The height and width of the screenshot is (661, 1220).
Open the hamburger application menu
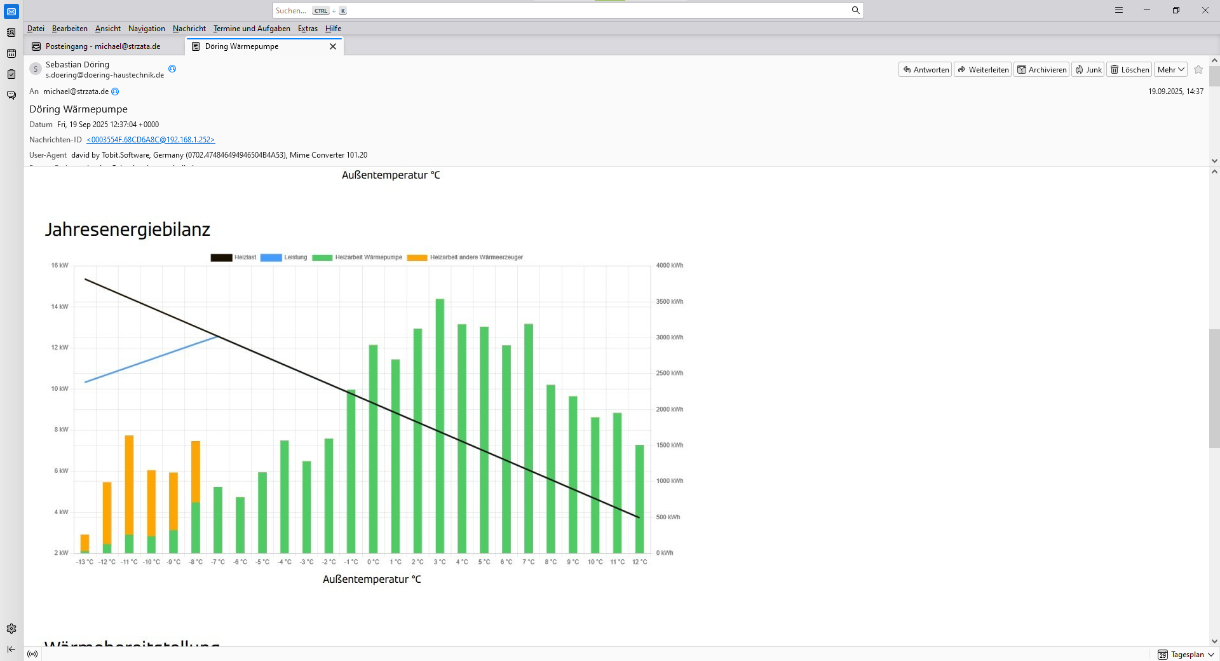[x=1119, y=10]
